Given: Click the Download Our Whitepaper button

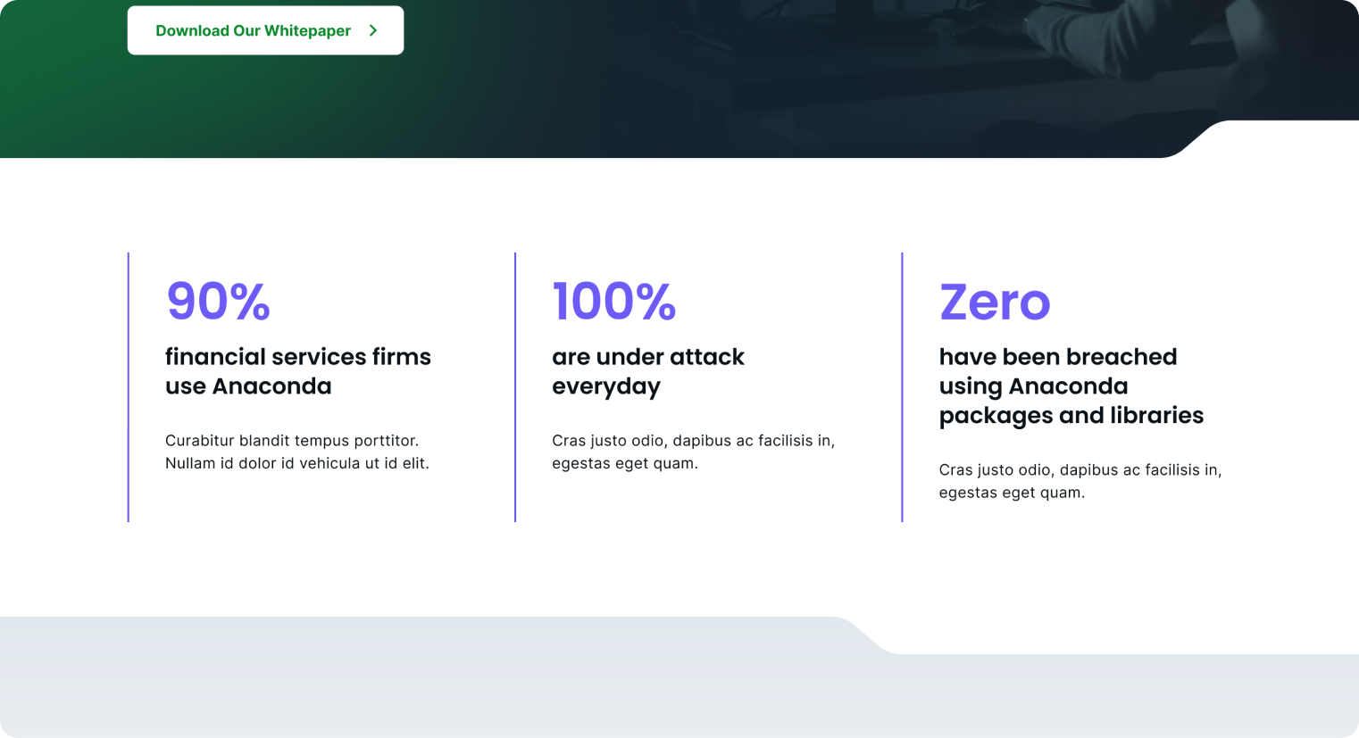Looking at the screenshot, I should (x=265, y=30).
